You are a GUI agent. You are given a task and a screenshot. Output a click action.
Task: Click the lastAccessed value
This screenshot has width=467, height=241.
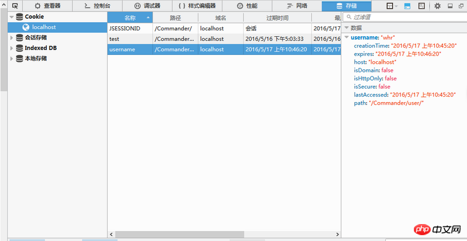[x=423, y=95]
